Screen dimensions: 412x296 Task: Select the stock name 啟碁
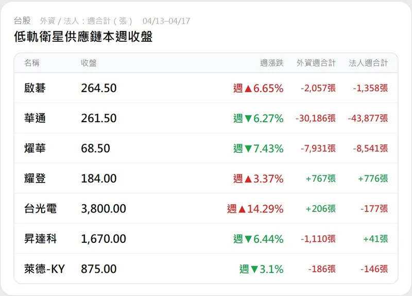[x=35, y=88]
